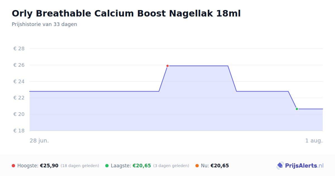
Task: Click the PrijsAlerts price-tag logo icon
Action: point(280,166)
